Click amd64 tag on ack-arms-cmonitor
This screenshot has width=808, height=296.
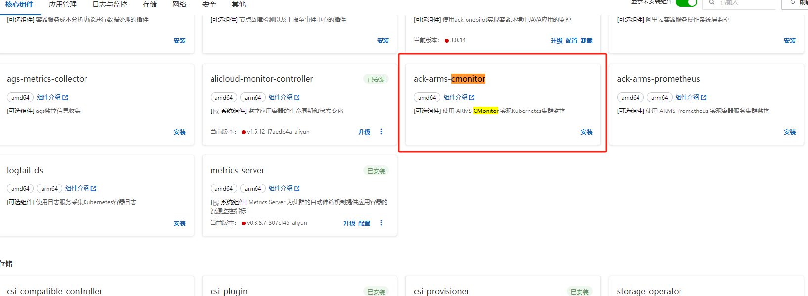[x=427, y=98]
